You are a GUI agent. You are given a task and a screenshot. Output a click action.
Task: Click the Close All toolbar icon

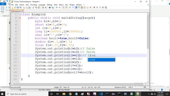[26, 7]
